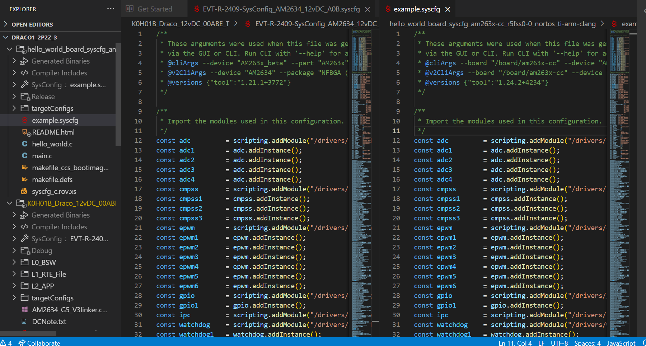Click the Ln 11, Col 4 indicator

pos(515,343)
